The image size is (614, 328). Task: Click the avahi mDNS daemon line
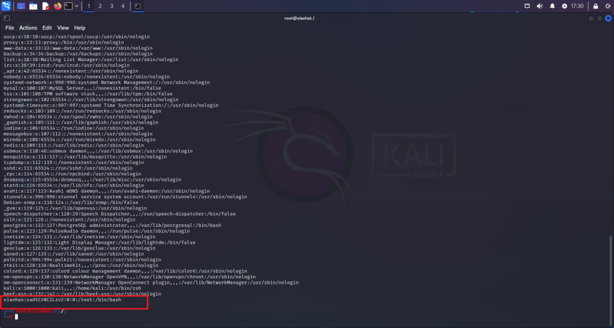(107, 191)
